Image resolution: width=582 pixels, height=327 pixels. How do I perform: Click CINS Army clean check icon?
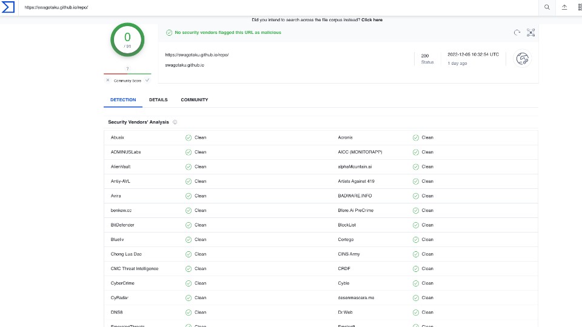coord(415,254)
